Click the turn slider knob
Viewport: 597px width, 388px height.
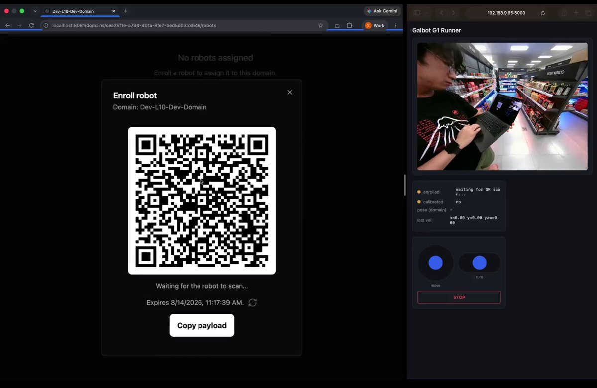[479, 262]
